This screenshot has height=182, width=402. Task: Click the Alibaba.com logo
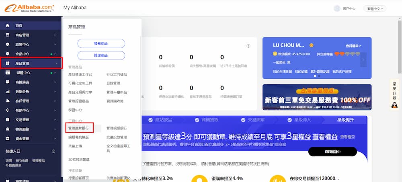[x=29, y=8]
